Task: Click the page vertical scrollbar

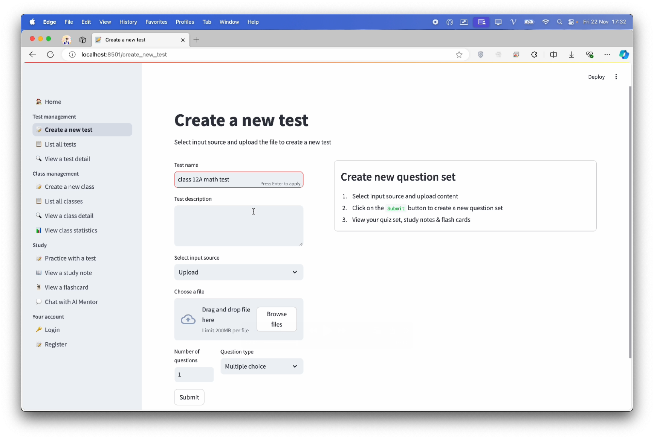Action: 630,222
